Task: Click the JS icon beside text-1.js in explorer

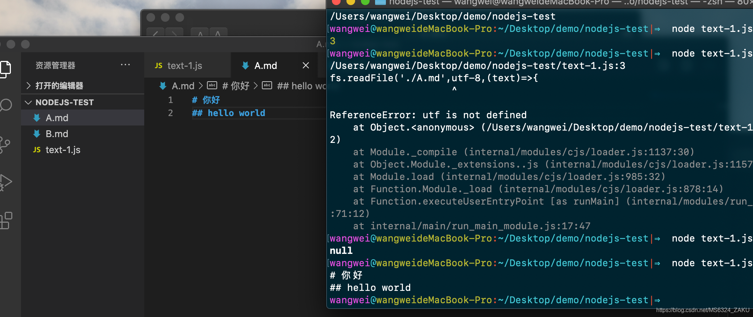Action: click(x=37, y=150)
